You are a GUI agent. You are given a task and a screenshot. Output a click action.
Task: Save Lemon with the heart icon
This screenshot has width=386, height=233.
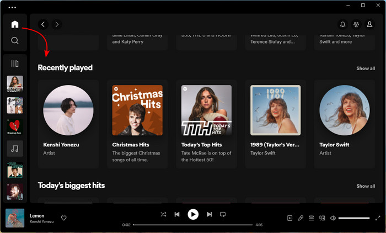[x=64, y=218]
